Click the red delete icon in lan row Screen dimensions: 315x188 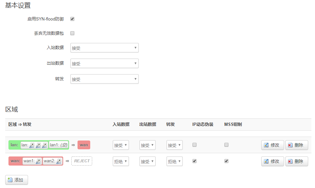pos(290,145)
